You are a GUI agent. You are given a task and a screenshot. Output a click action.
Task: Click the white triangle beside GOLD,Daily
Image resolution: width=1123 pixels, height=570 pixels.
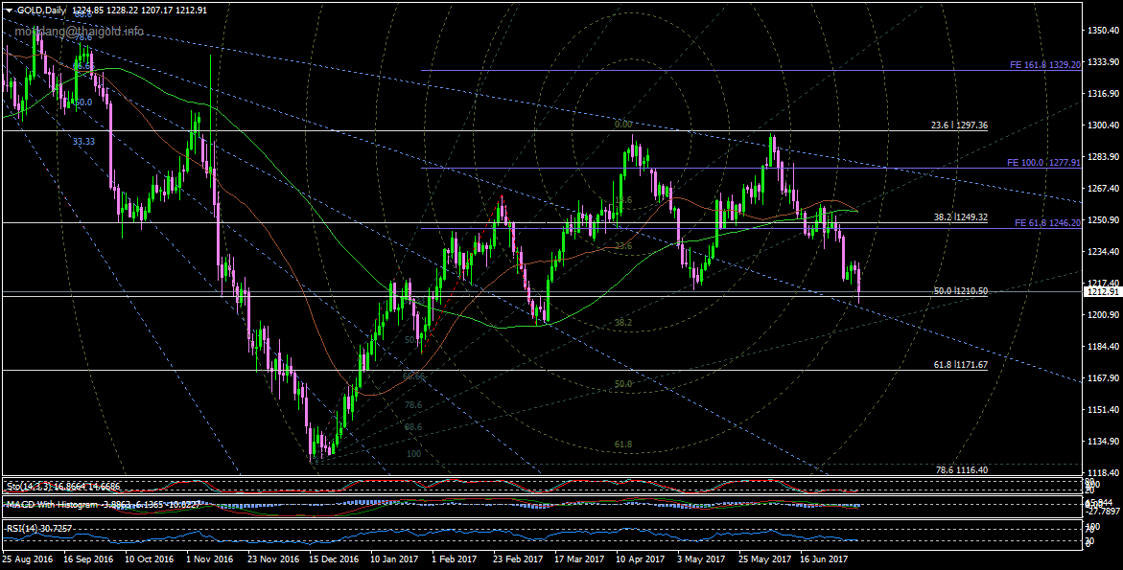pos(9,10)
